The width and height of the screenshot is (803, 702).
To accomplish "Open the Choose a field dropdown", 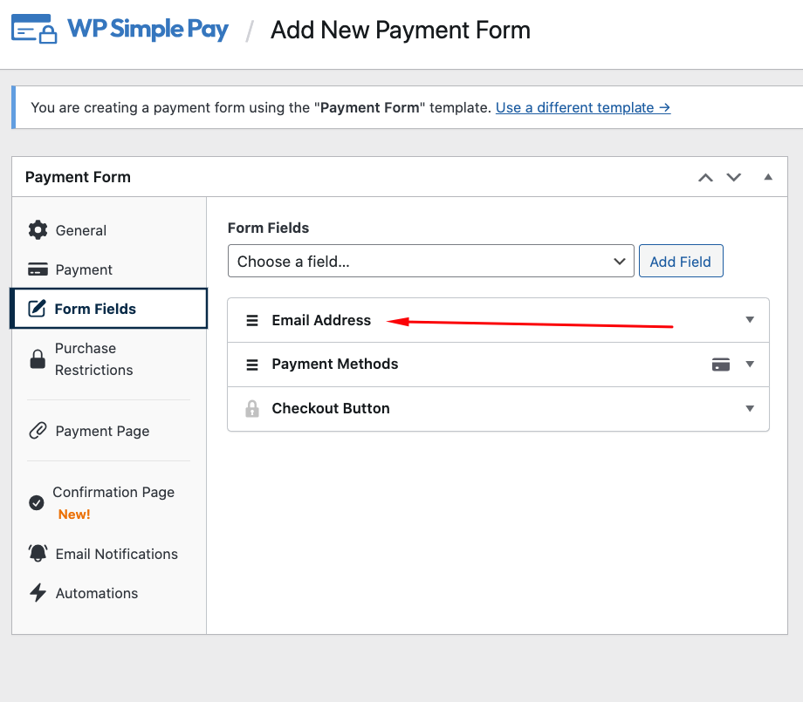I will (x=430, y=261).
